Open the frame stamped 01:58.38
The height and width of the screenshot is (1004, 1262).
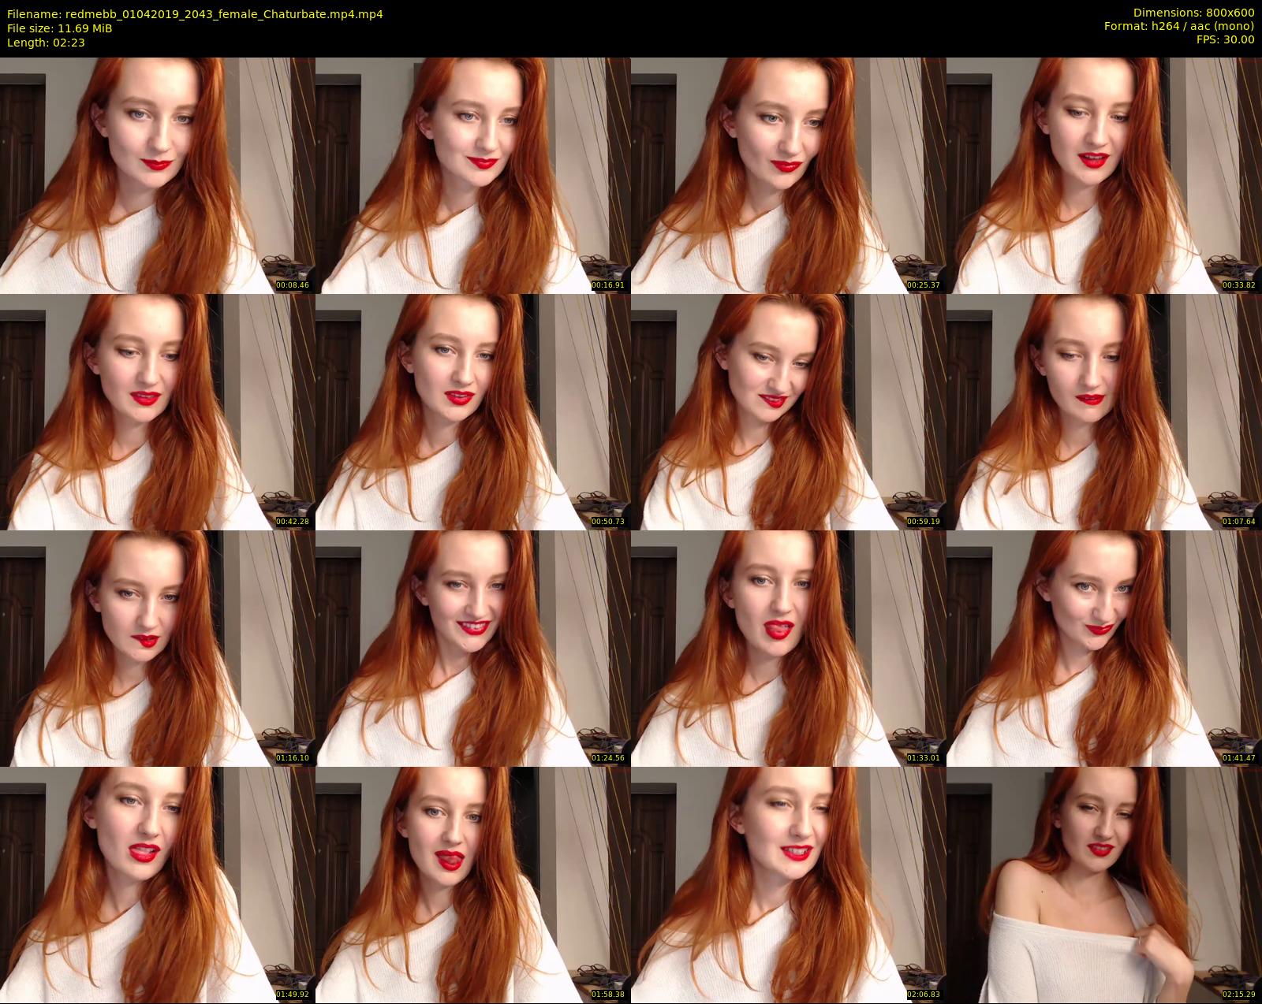[x=473, y=884]
